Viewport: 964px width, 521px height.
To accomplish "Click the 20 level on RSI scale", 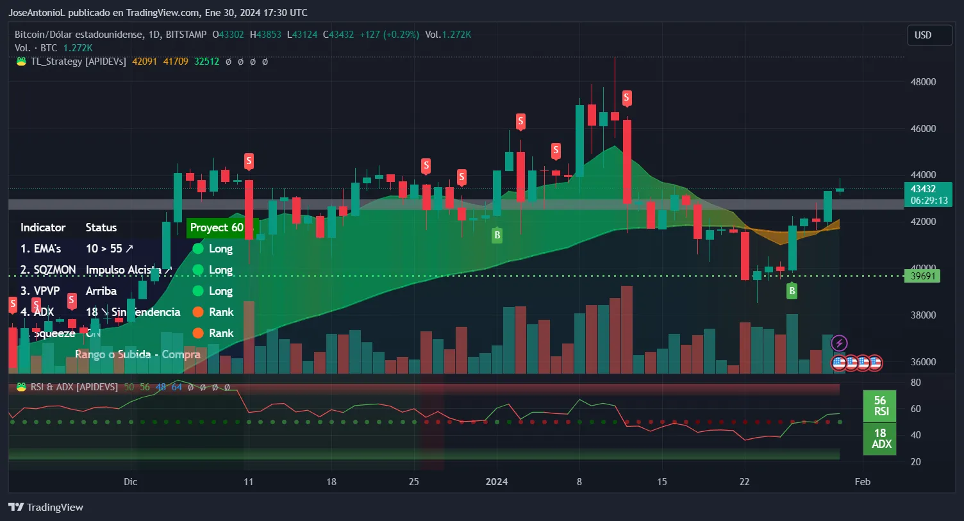I will tap(916, 462).
